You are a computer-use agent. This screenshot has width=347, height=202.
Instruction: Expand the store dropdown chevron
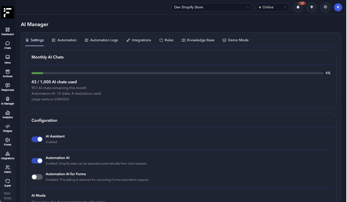pos(248,7)
